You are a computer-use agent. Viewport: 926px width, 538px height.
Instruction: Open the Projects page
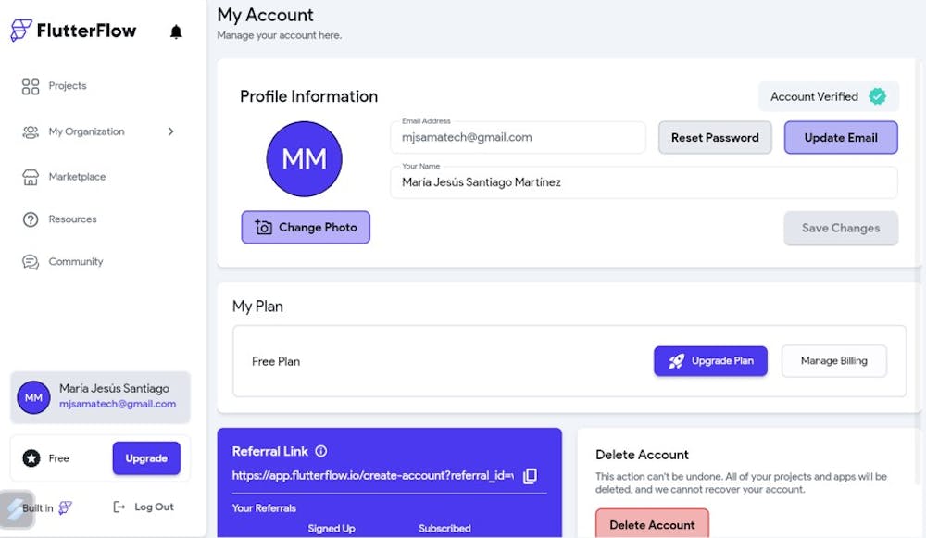(67, 86)
